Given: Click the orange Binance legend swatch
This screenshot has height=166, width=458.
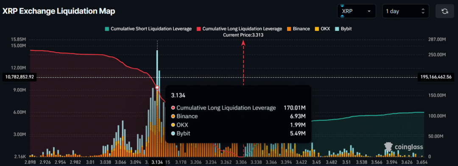Looking at the screenshot, I should pos(289,29).
